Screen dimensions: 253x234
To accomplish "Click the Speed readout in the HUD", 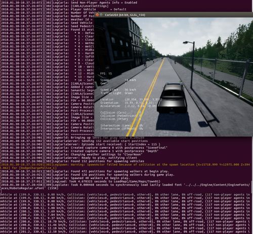I will (118, 80).
